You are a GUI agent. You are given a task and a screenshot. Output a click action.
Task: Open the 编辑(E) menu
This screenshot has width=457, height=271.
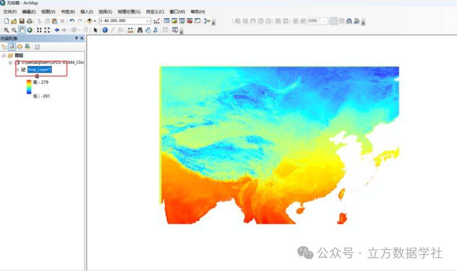29,12
